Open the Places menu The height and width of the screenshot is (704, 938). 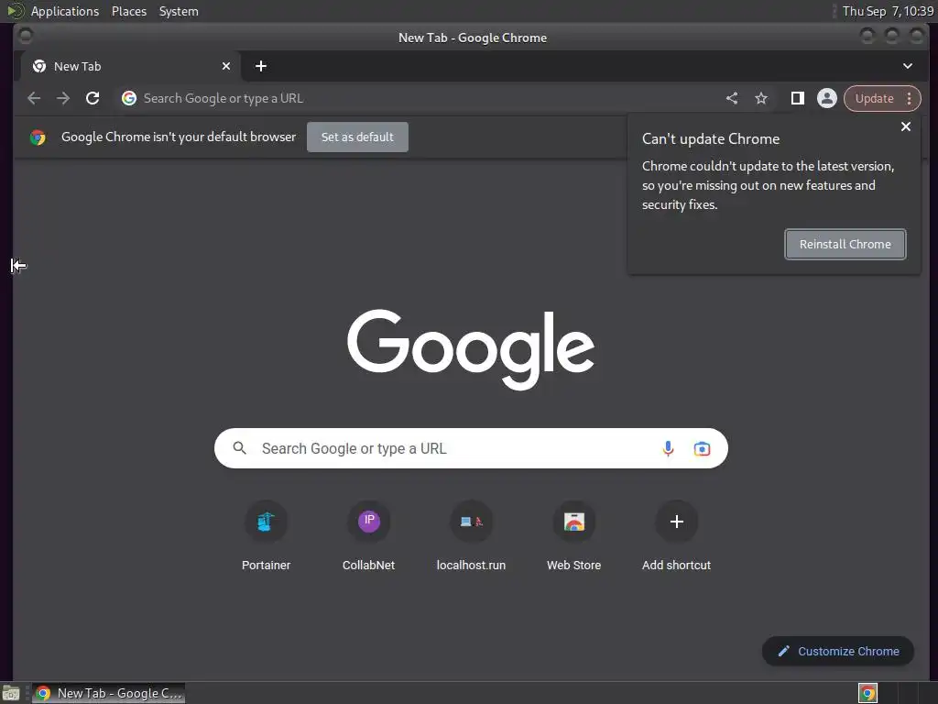pos(128,11)
